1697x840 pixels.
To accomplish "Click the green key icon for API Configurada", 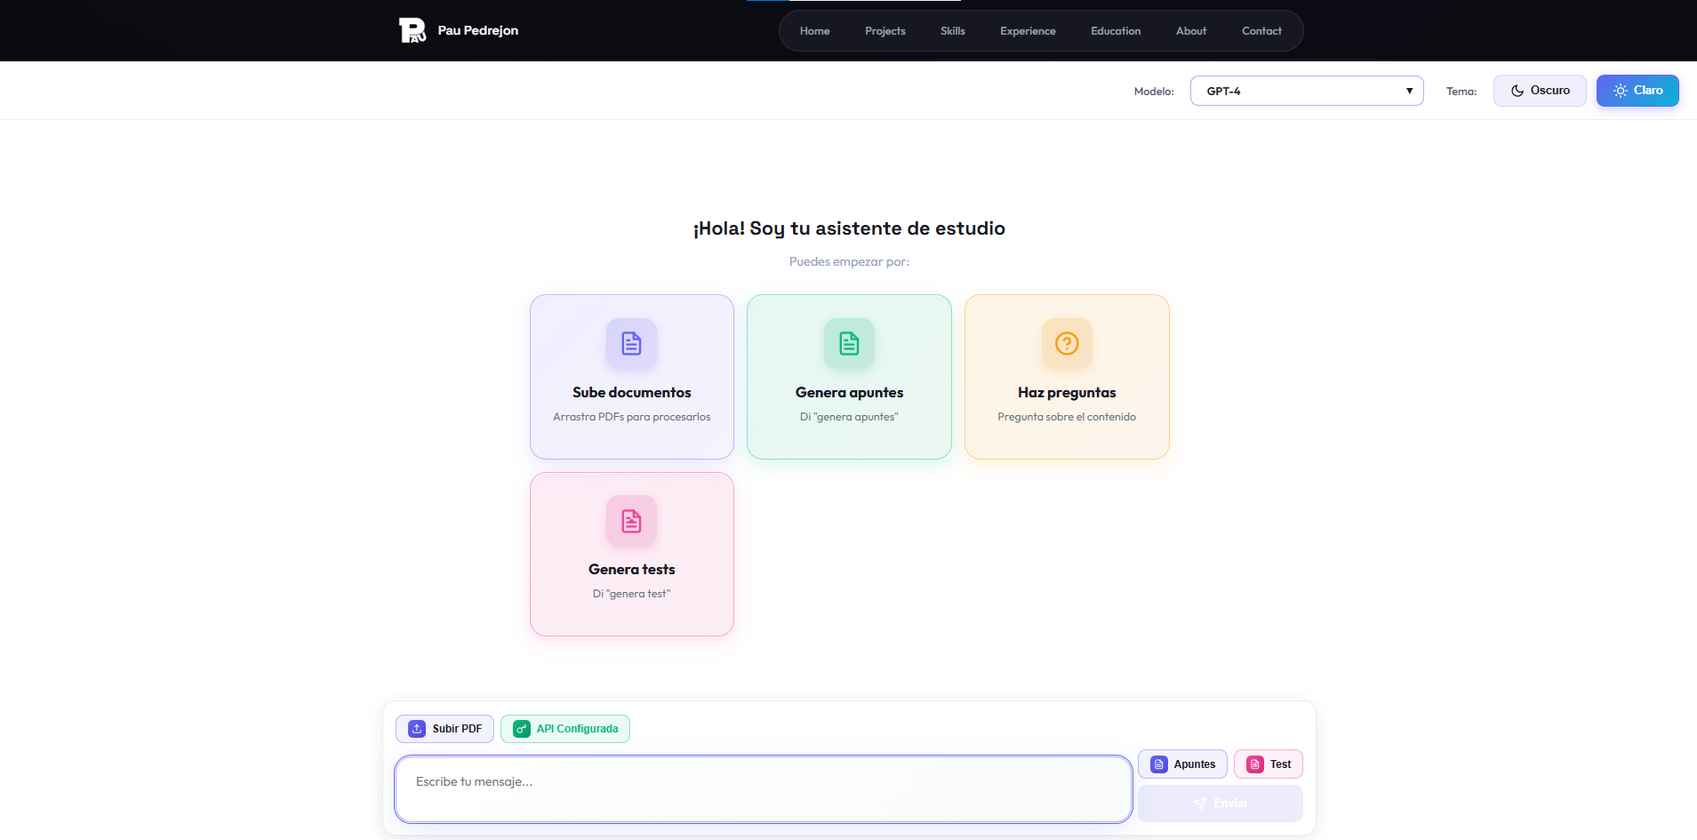I will point(522,729).
